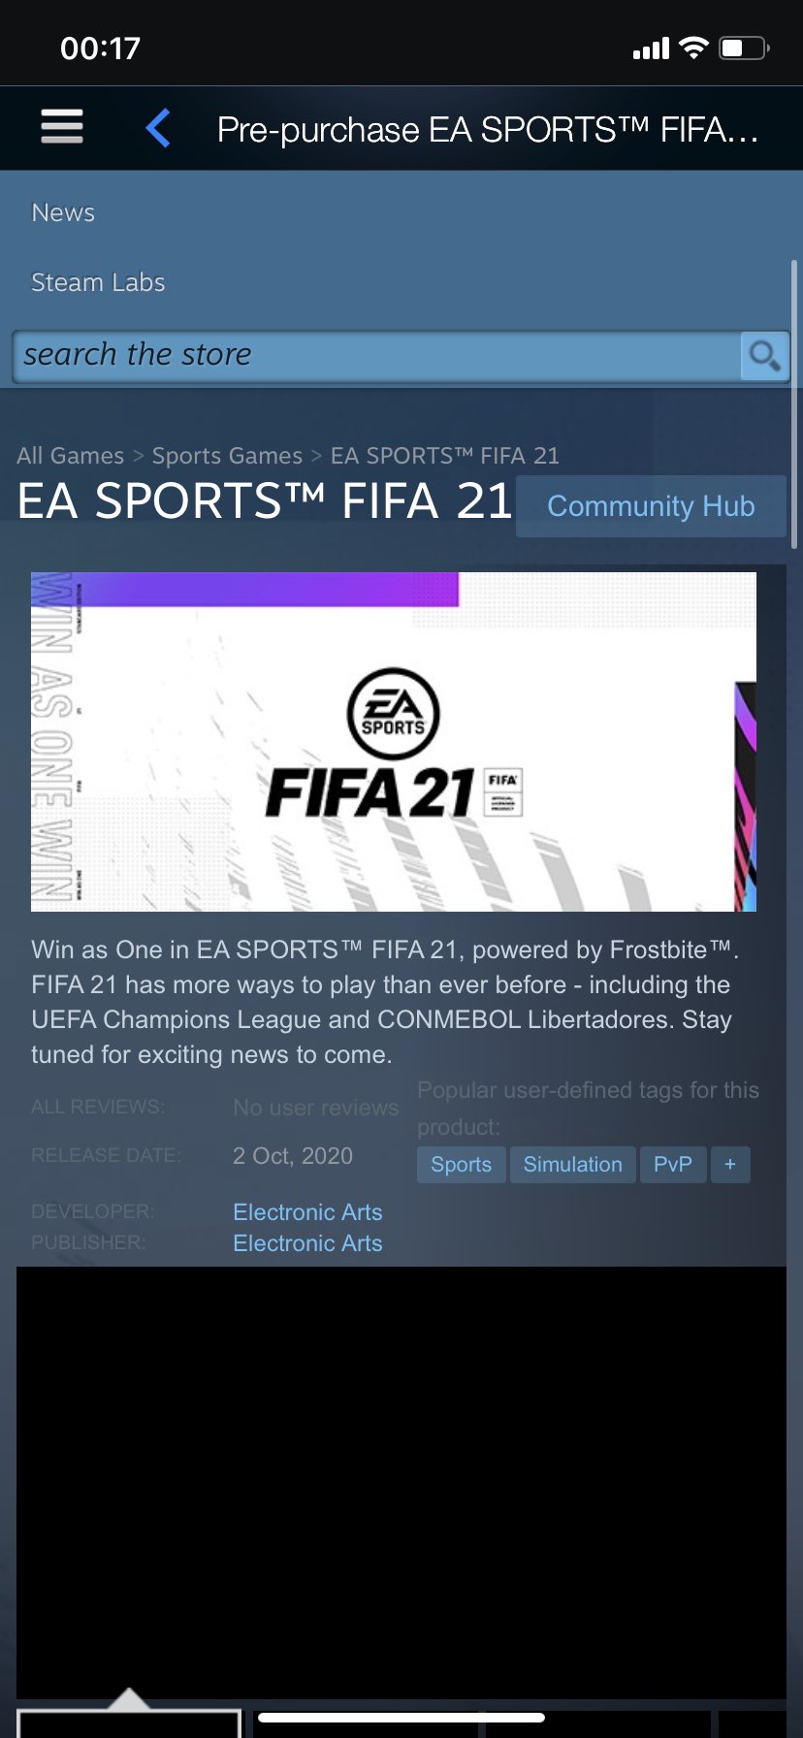Viewport: 803px width, 1738px height.
Task: Tap the Wi-Fi status icon
Action: (693, 48)
